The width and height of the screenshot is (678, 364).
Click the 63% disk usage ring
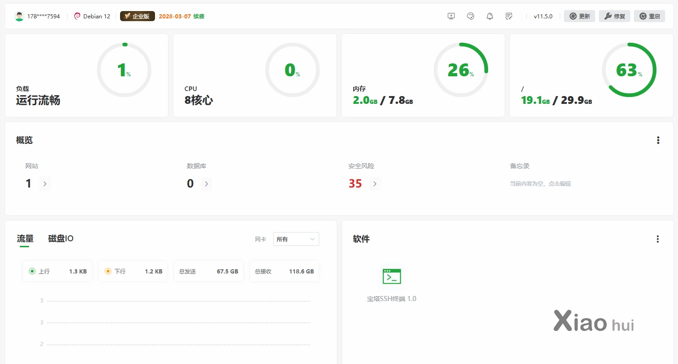629,70
